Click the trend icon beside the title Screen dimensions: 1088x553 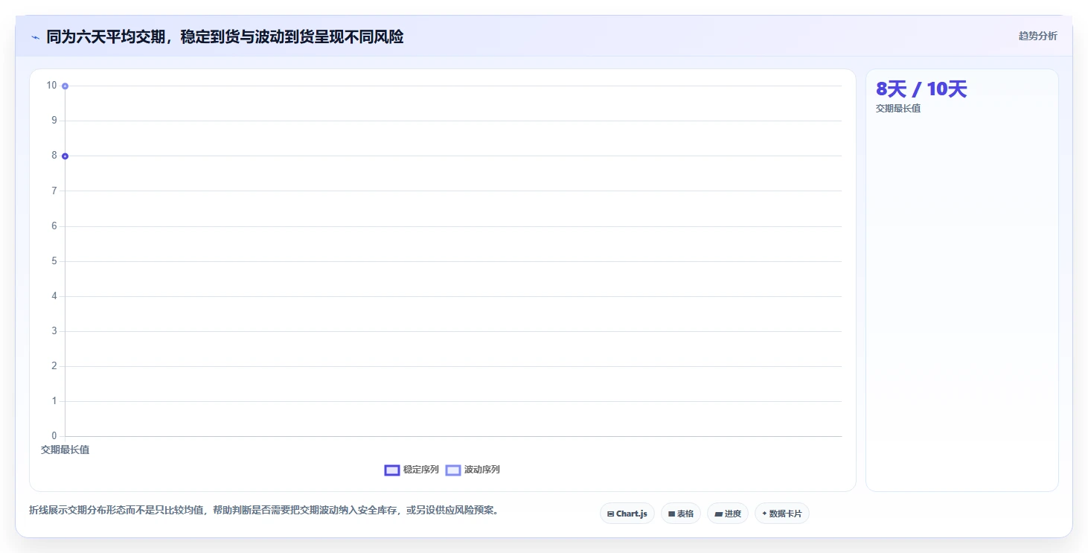tap(35, 37)
